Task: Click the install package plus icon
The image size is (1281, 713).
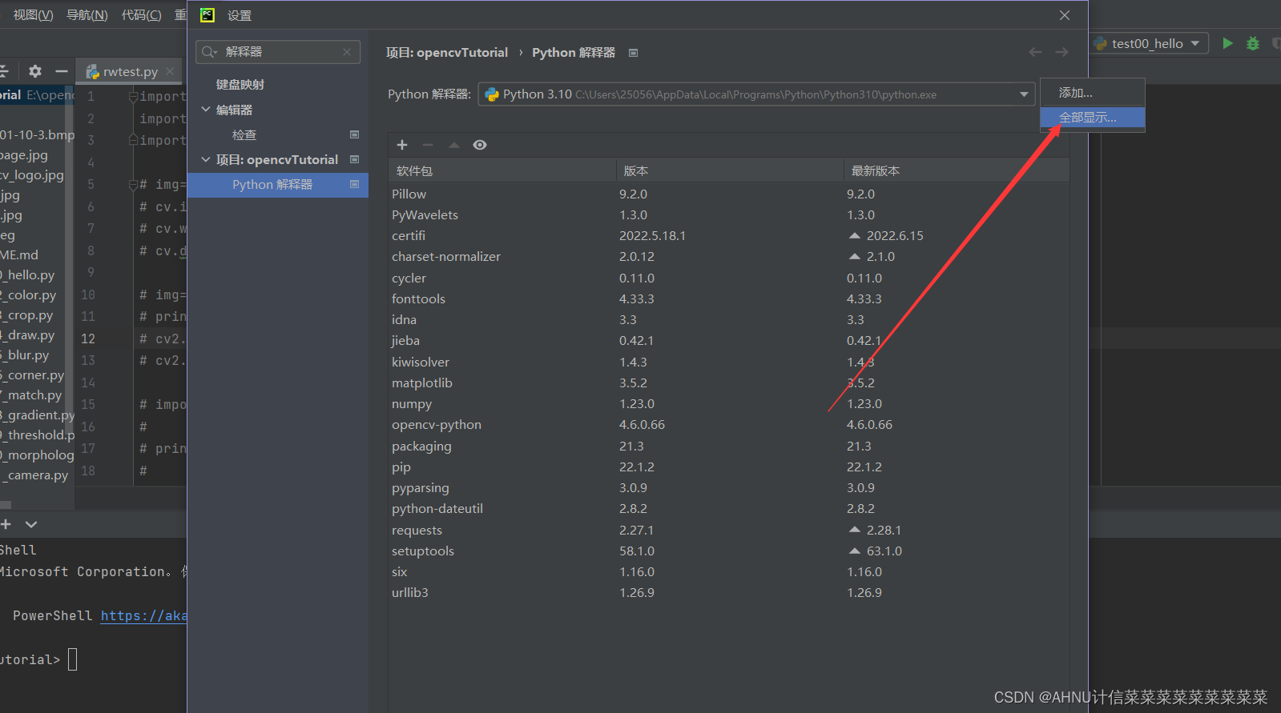Action: click(x=402, y=145)
